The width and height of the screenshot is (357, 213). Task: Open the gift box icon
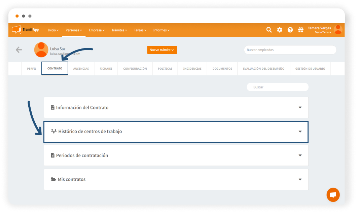coord(301,30)
